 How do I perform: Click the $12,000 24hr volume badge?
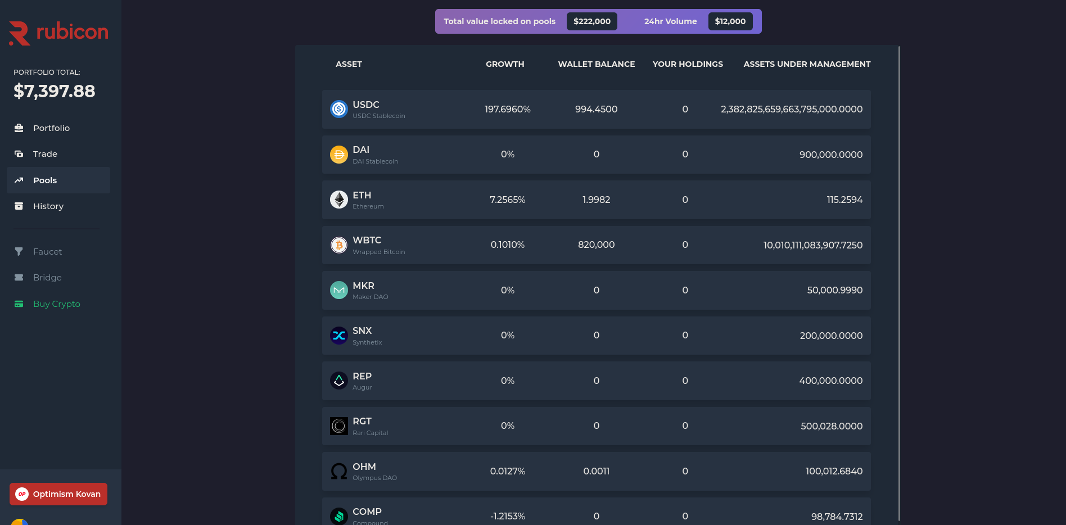tap(730, 21)
